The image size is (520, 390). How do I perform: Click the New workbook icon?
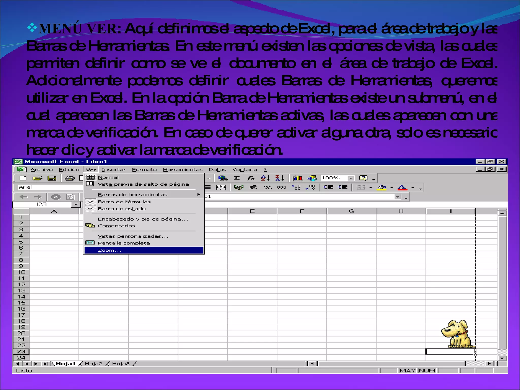[23, 178]
